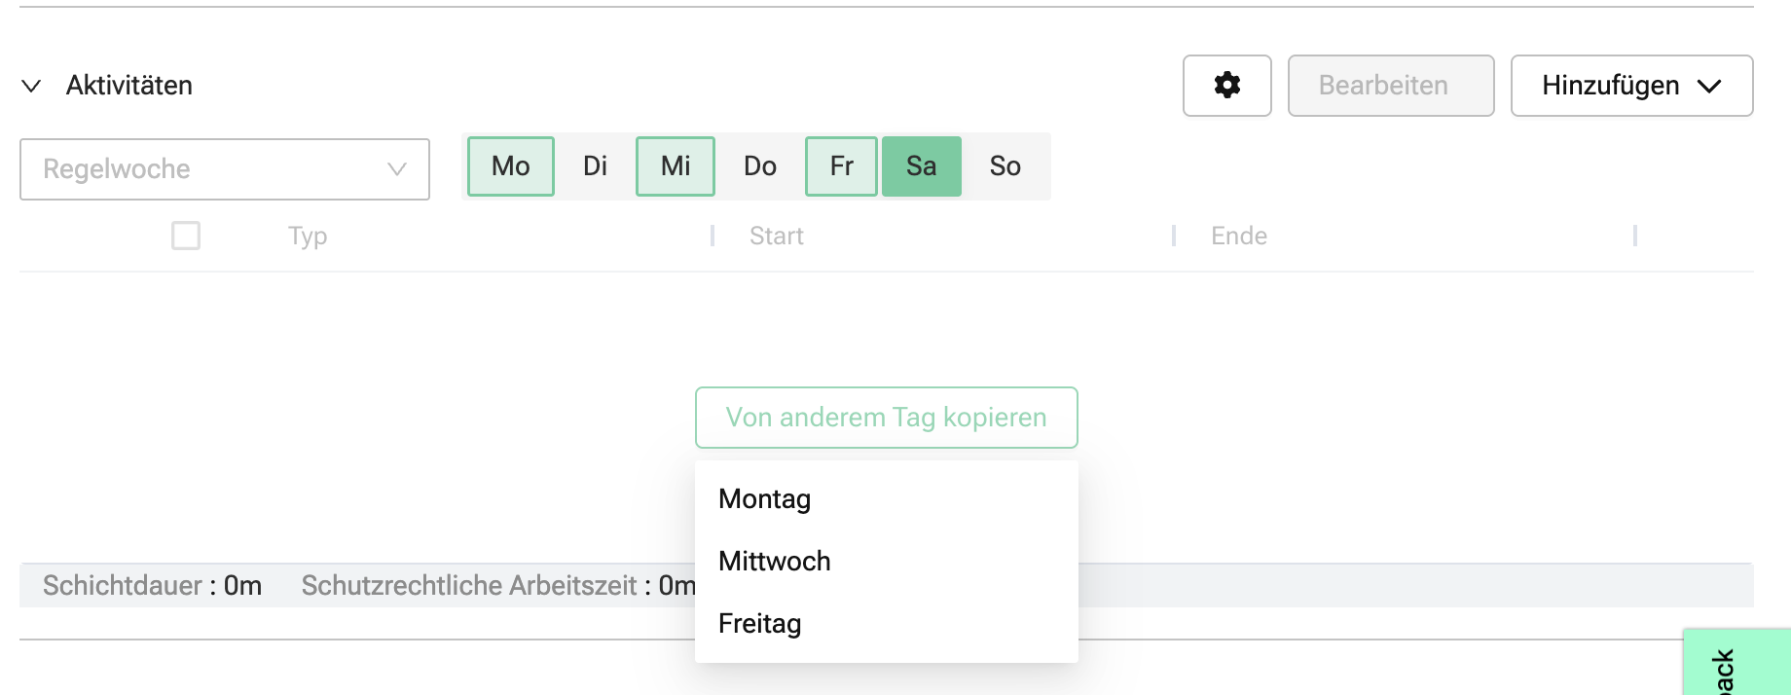Choose Freitag from the copy menu
Viewport: 1791px width, 695px height.
click(x=760, y=624)
